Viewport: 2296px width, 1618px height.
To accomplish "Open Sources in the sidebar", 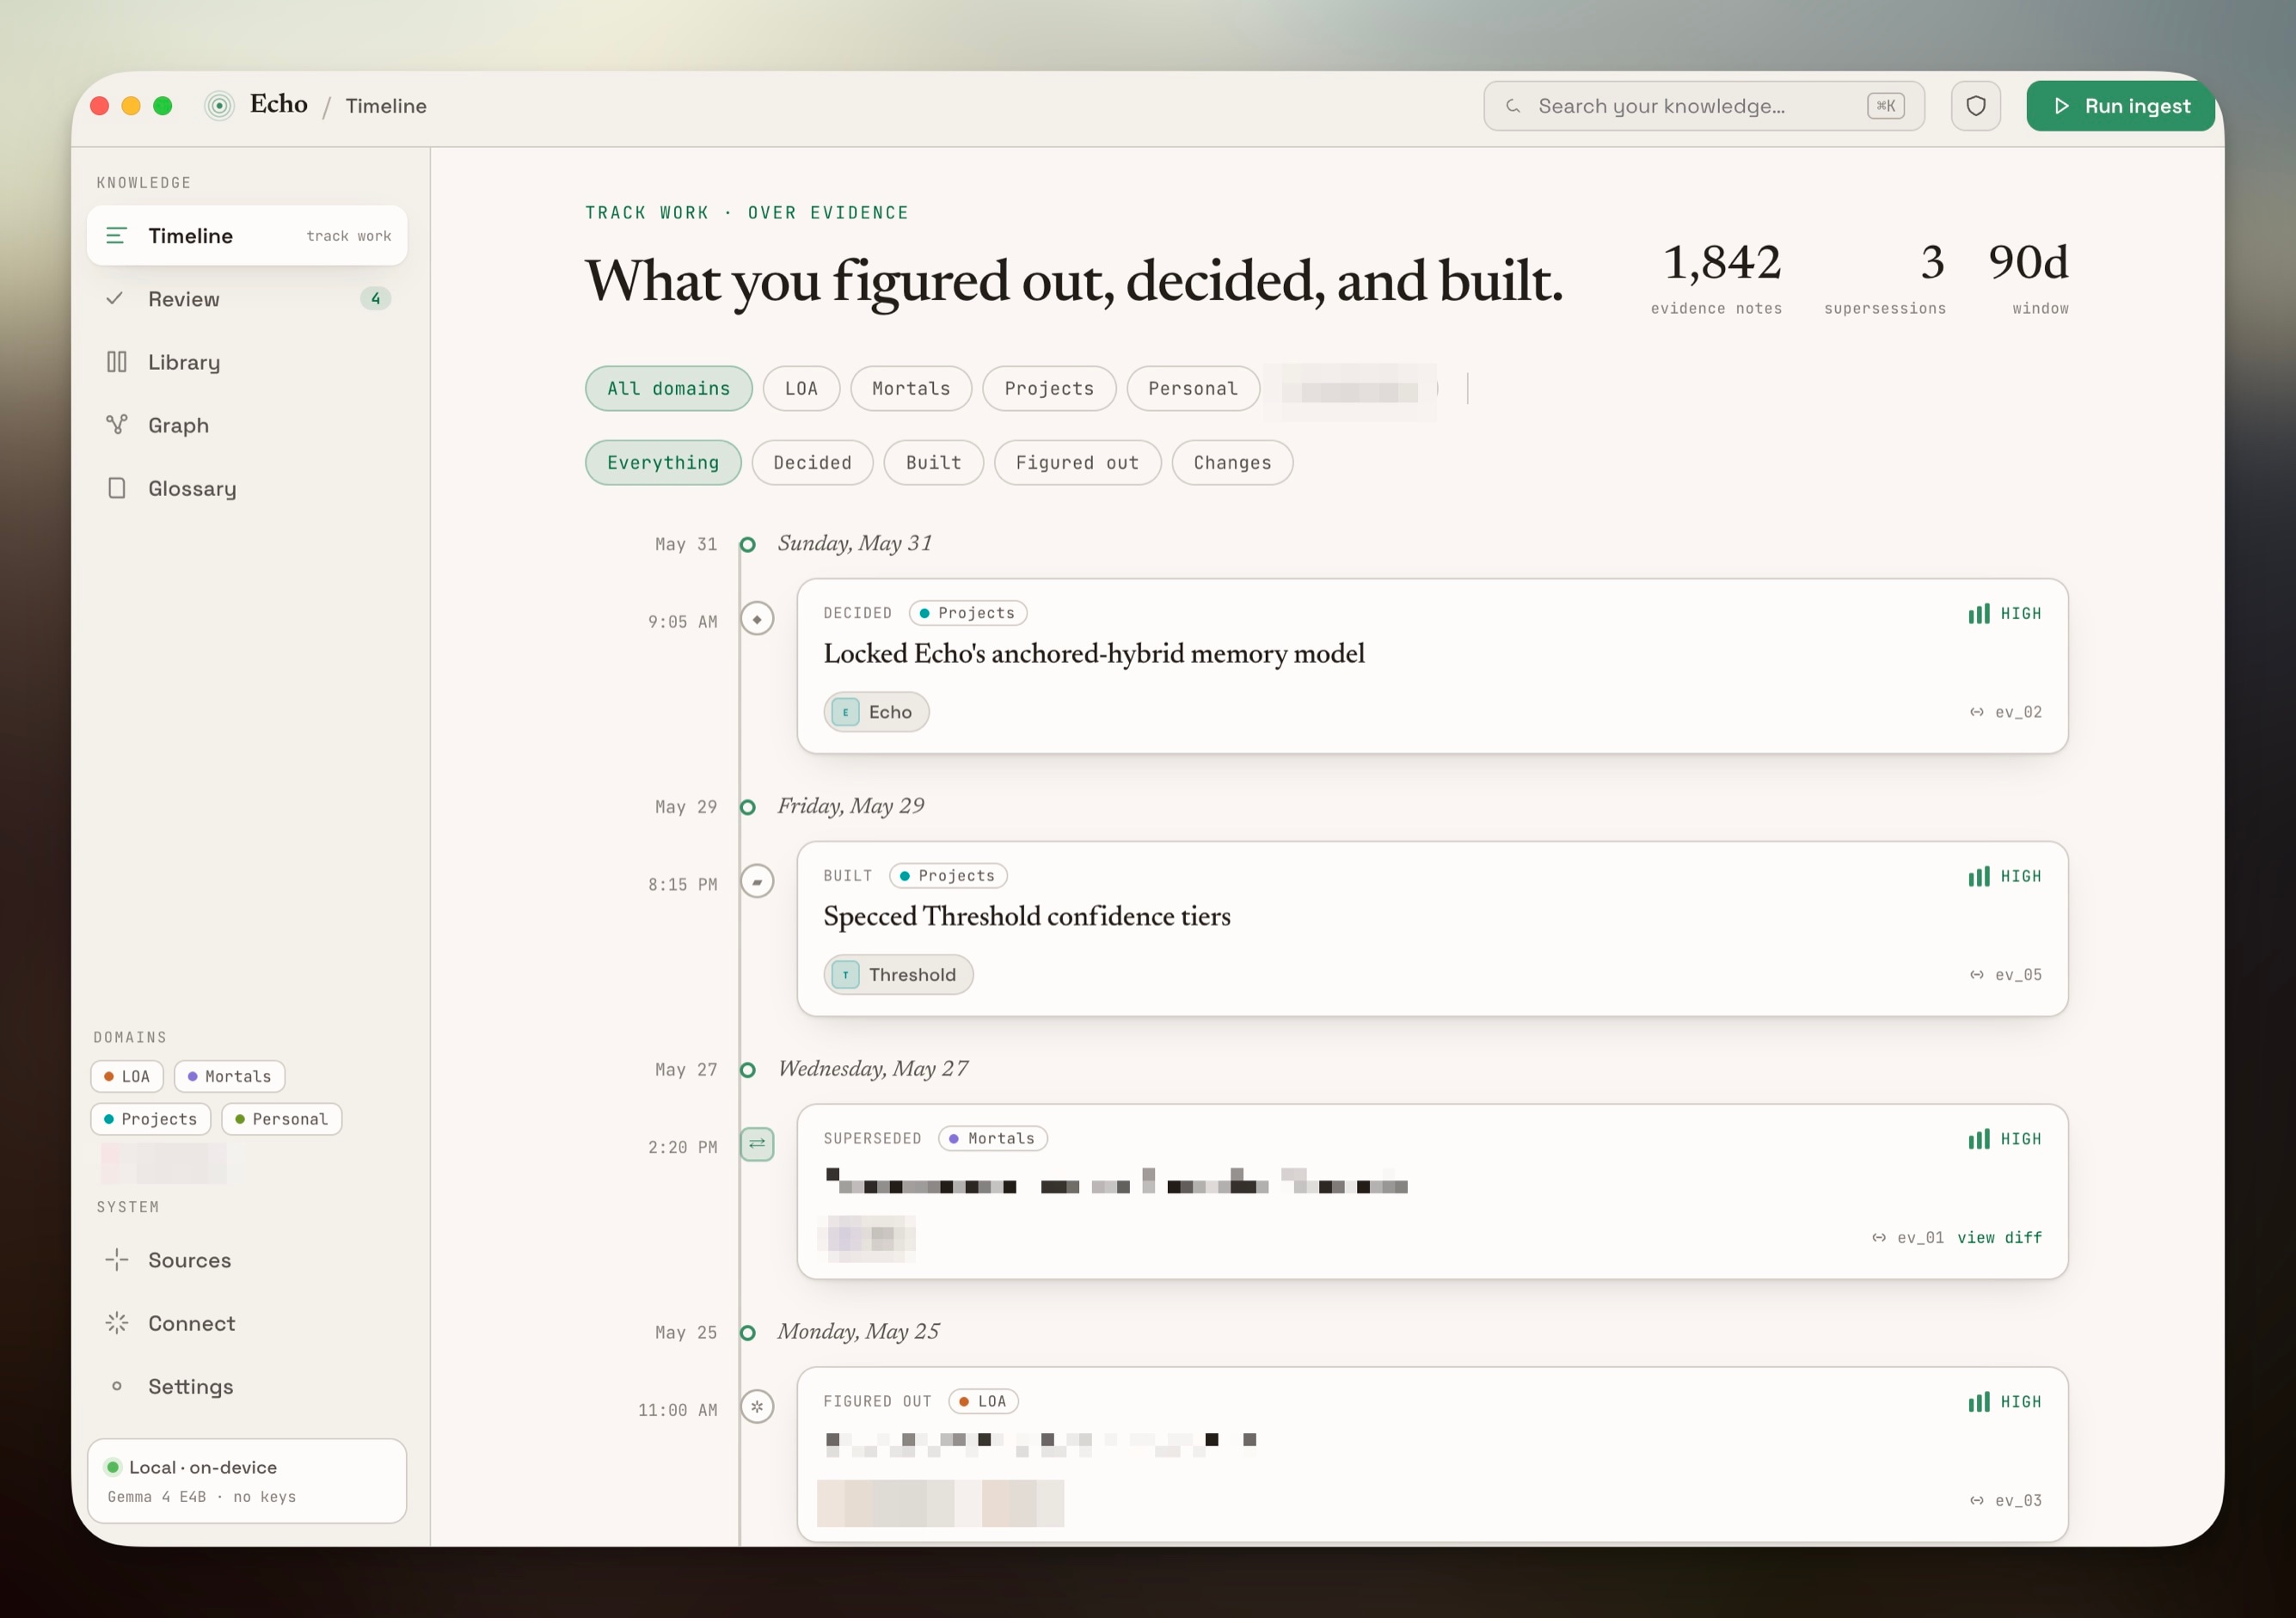I will click(x=247, y=1260).
